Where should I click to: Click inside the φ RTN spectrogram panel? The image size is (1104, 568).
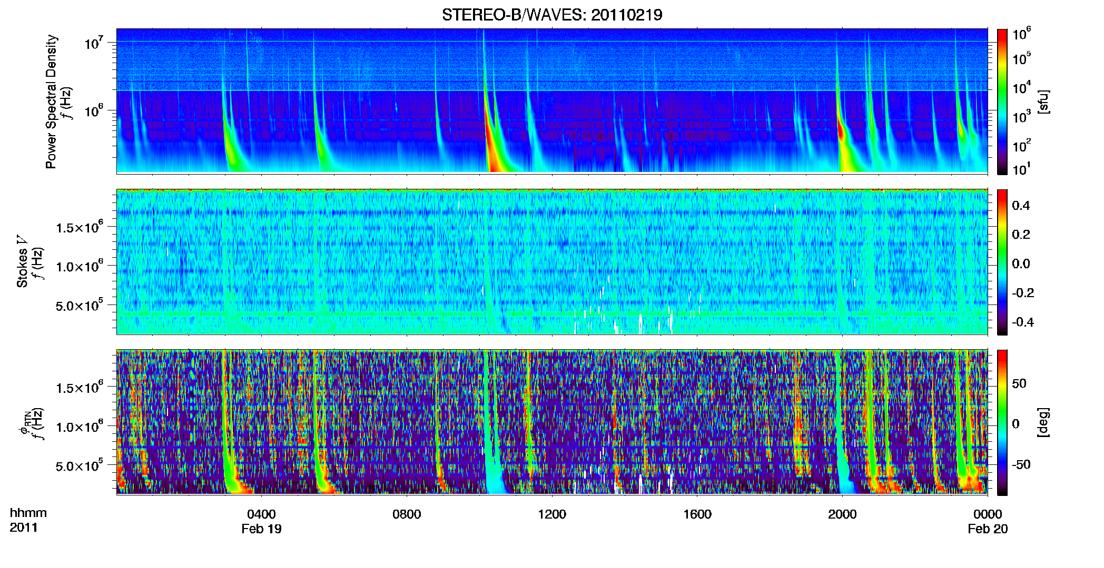[552, 422]
